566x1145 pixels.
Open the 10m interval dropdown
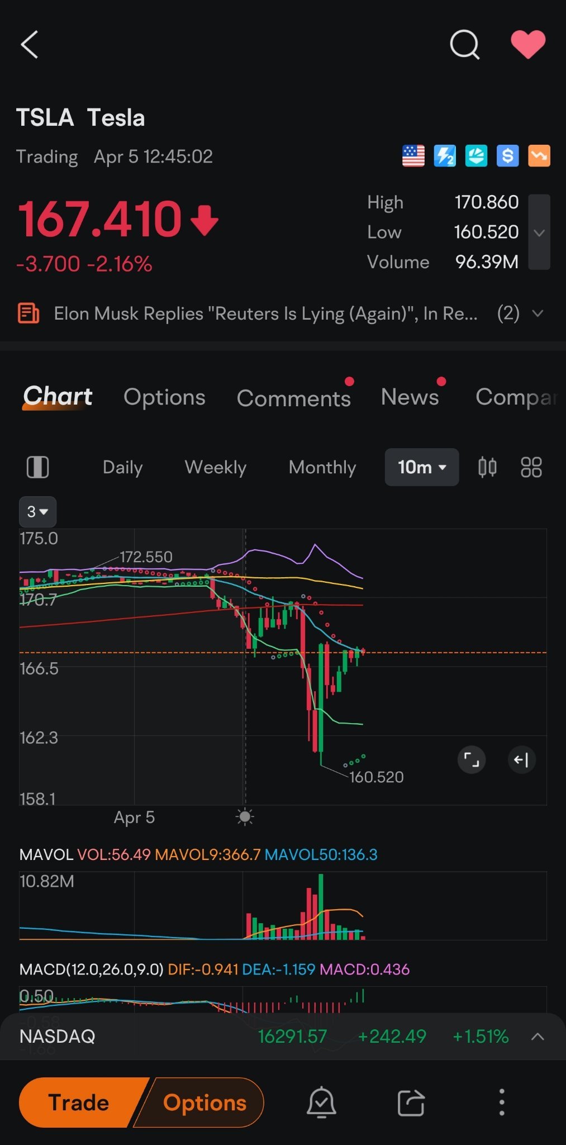(422, 467)
